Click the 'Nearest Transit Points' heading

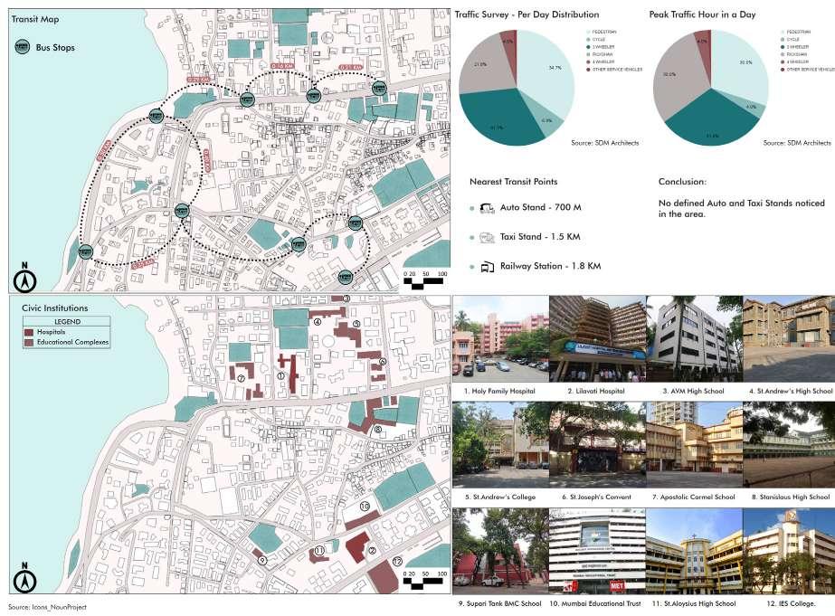click(513, 182)
